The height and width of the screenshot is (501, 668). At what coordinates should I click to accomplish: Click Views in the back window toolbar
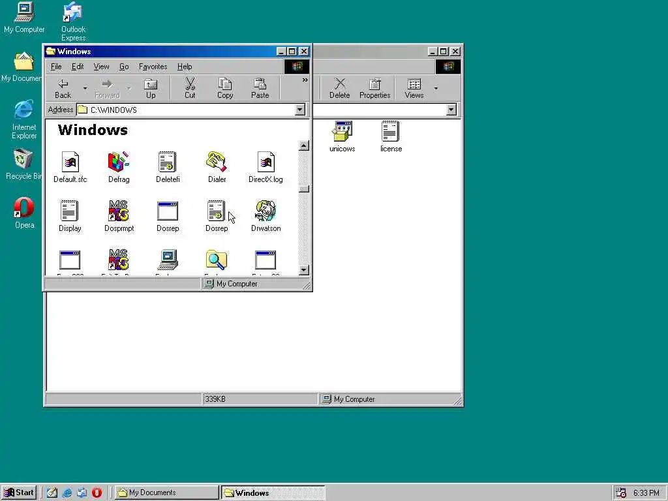click(x=414, y=88)
